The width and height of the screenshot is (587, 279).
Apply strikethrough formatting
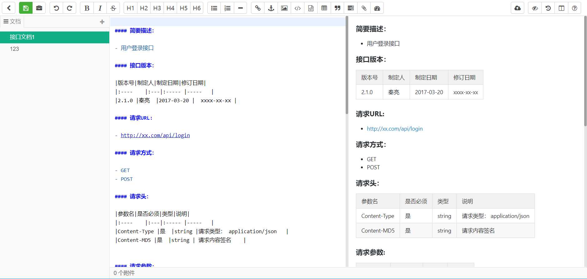click(x=113, y=8)
